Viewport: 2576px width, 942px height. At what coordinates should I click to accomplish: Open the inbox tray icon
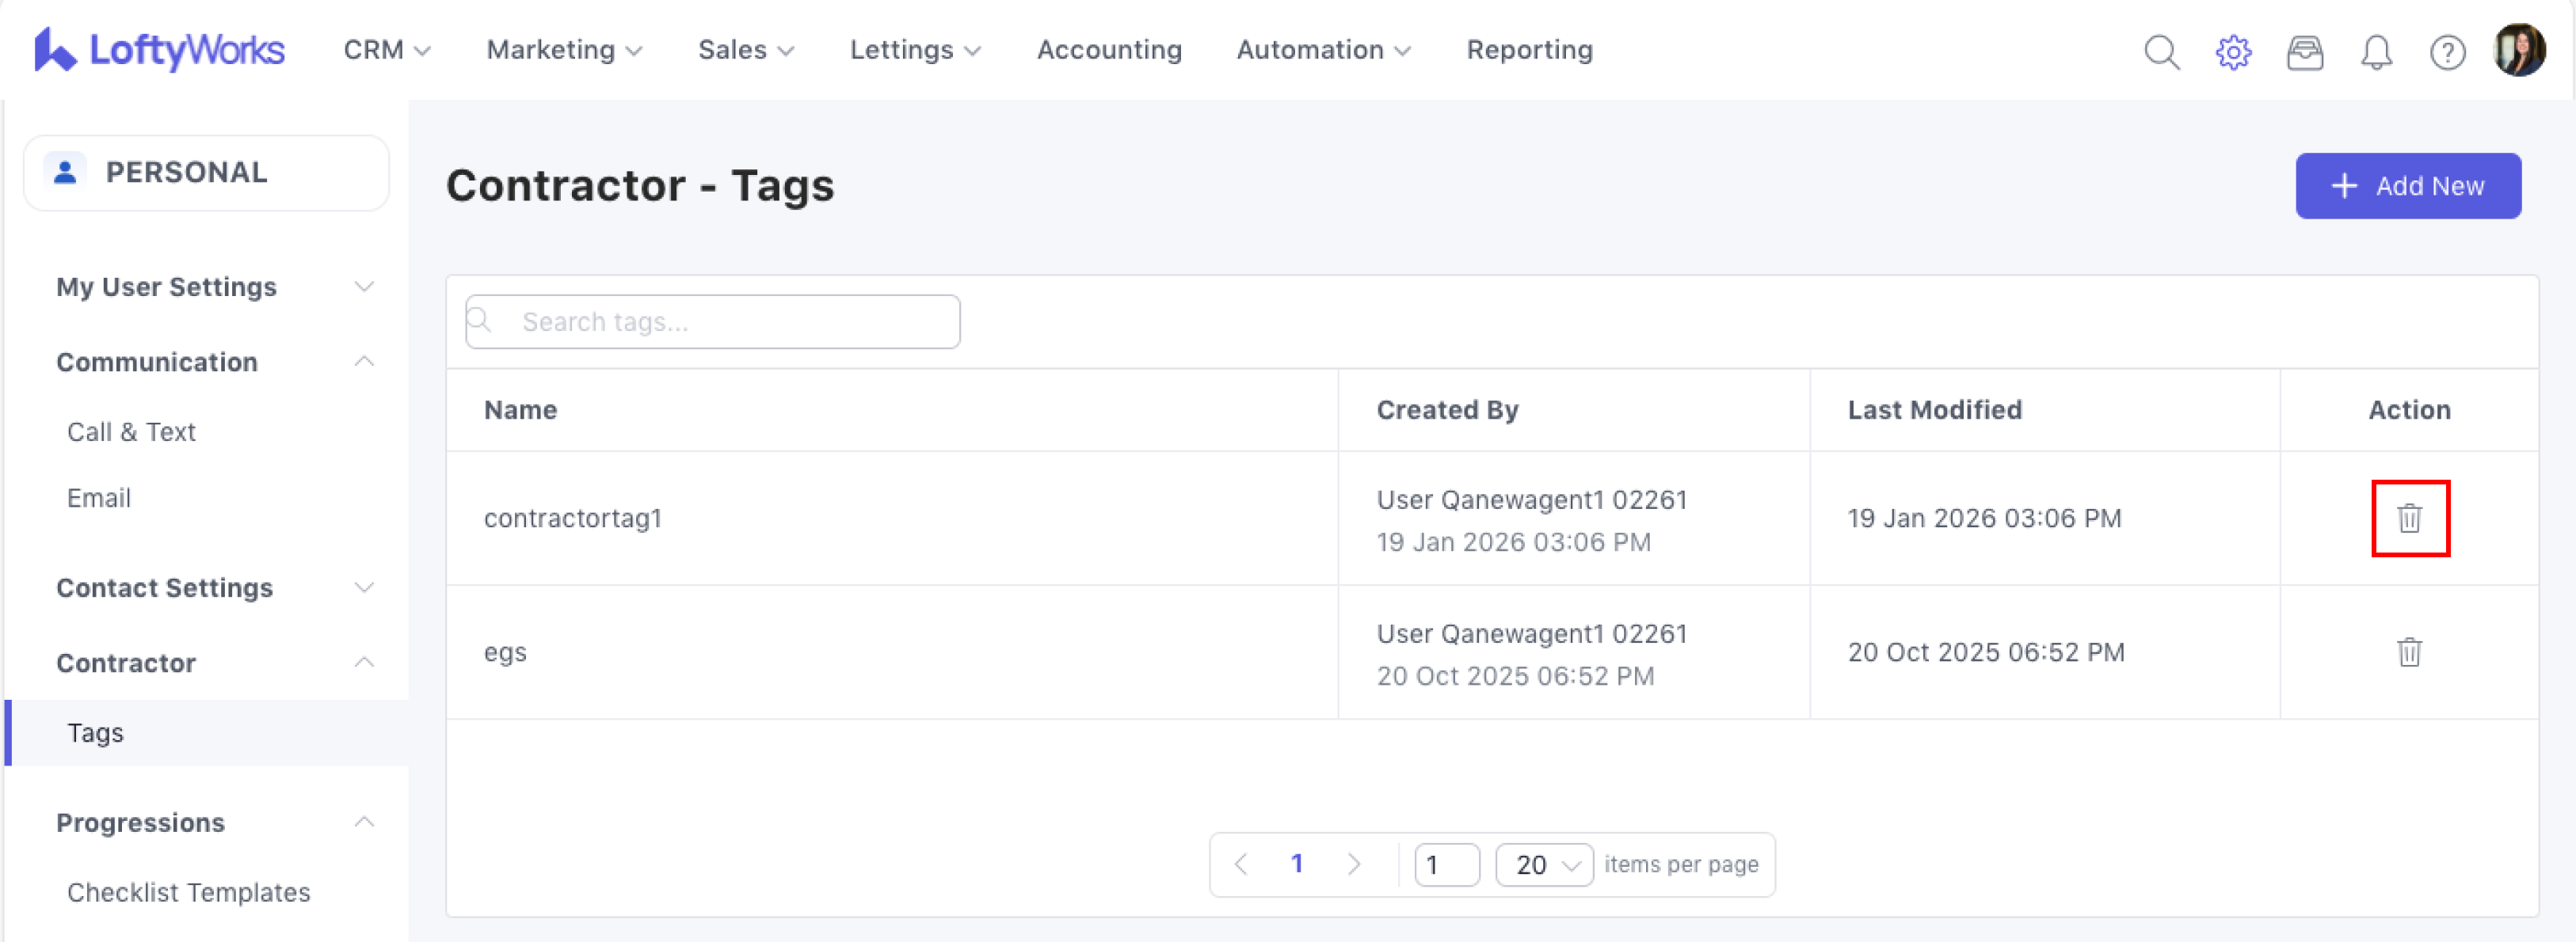(x=2304, y=52)
